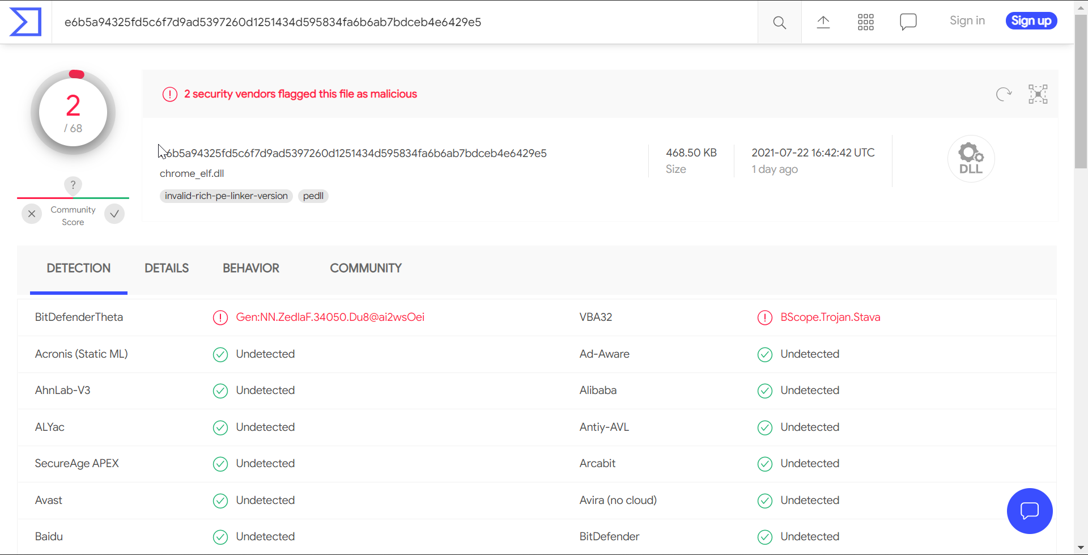Viewport: 1088px width, 555px height.
Task: Click the search magnifier icon
Action: 779,22
